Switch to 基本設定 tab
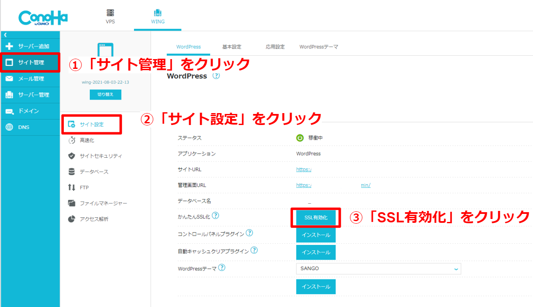The width and height of the screenshot is (533, 307). [232, 47]
